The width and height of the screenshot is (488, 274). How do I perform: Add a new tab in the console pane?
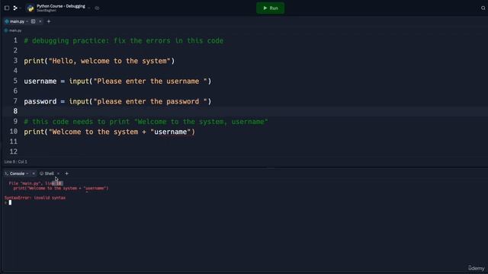click(x=66, y=174)
